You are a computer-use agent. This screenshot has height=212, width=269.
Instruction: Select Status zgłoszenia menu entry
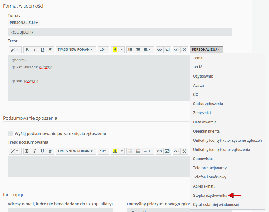(227, 104)
